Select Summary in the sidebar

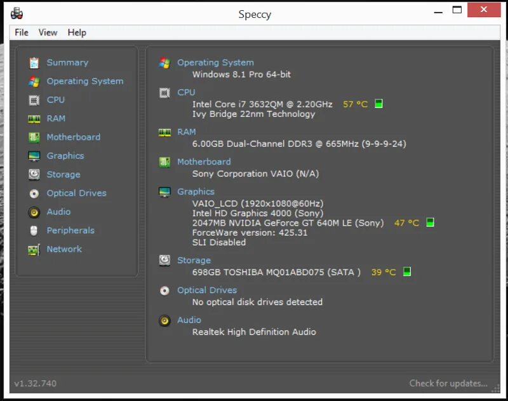(x=67, y=62)
